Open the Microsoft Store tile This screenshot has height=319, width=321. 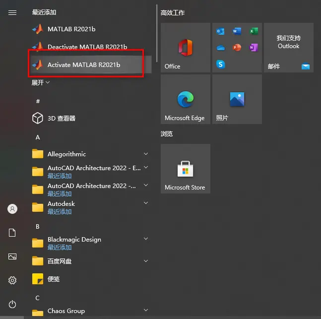[186, 169]
